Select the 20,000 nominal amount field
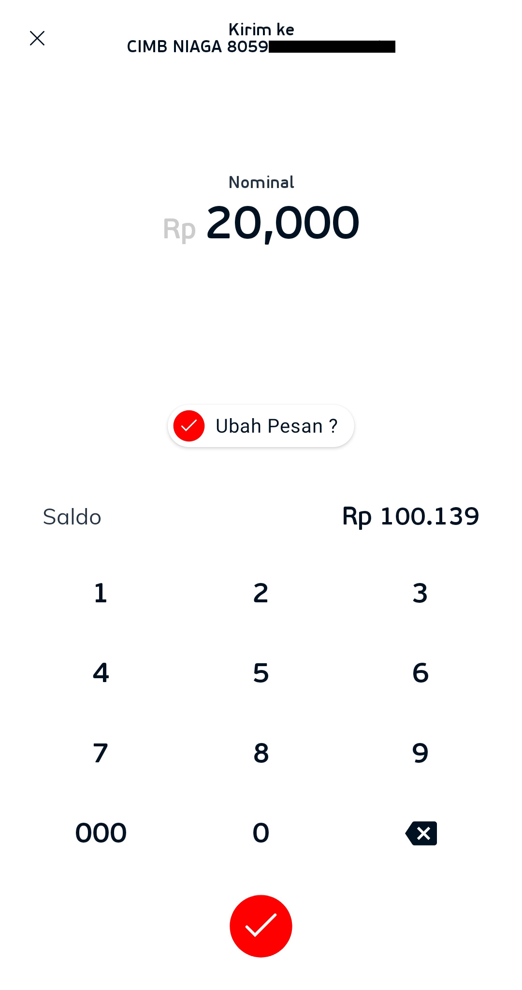Image resolution: width=522 pixels, height=990 pixels. click(x=282, y=223)
